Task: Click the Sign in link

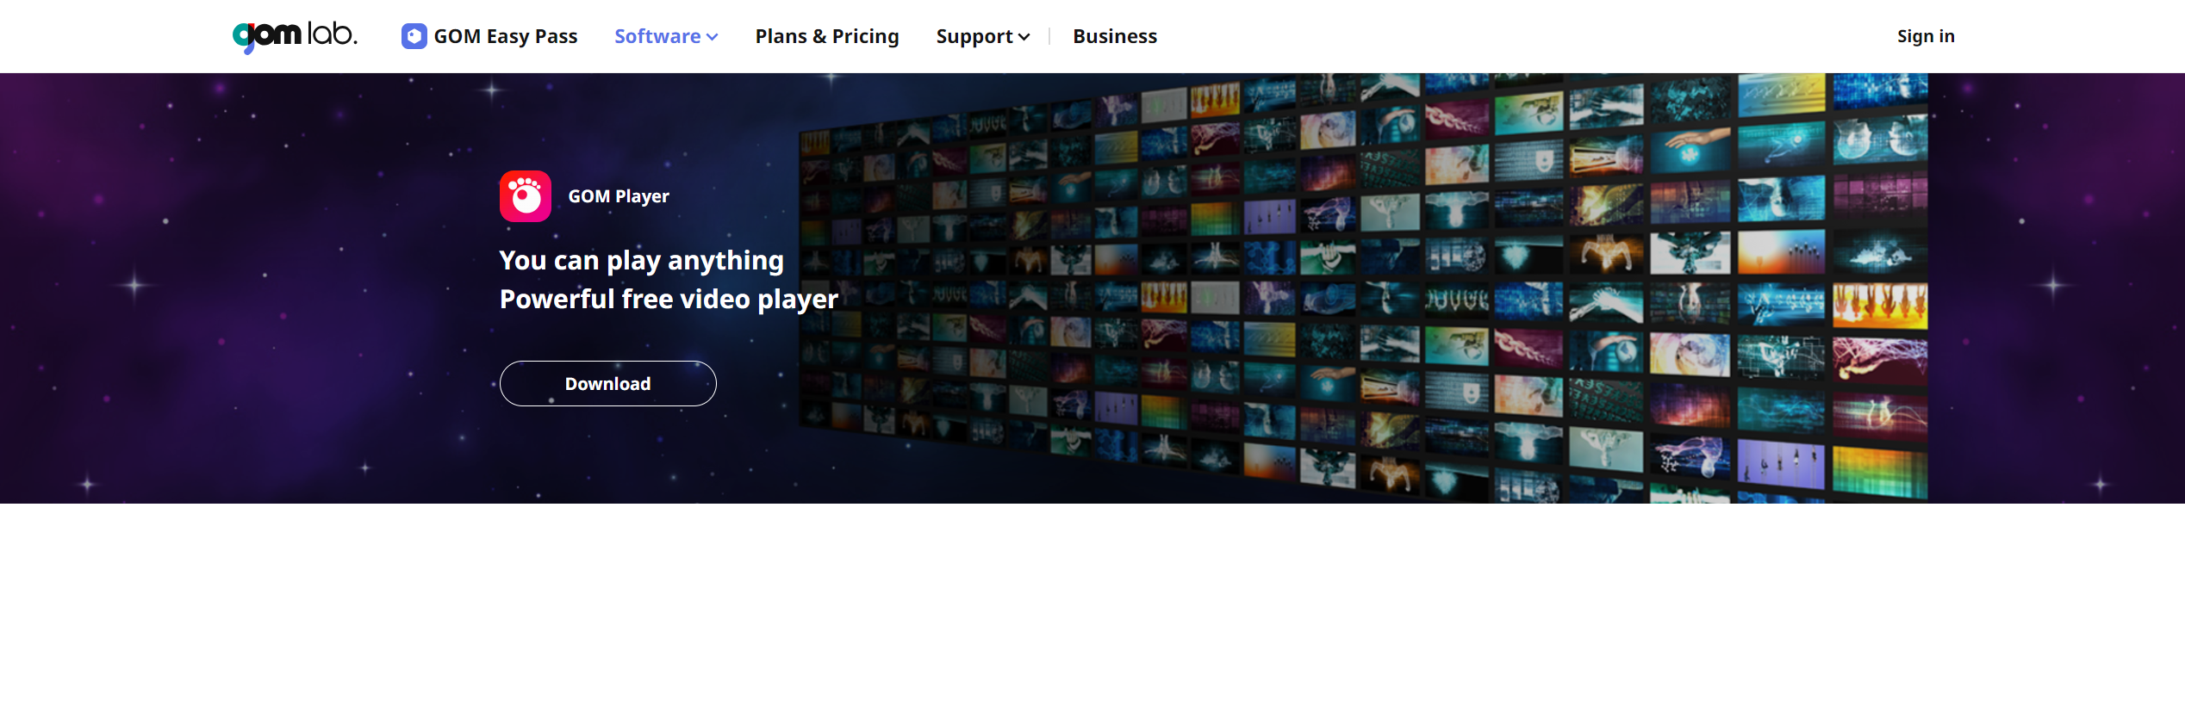Action: click(1925, 36)
